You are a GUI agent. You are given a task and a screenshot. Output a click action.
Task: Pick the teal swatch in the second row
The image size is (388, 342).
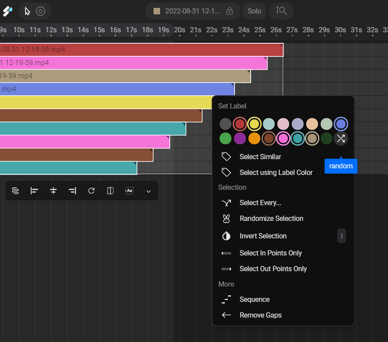pos(297,139)
